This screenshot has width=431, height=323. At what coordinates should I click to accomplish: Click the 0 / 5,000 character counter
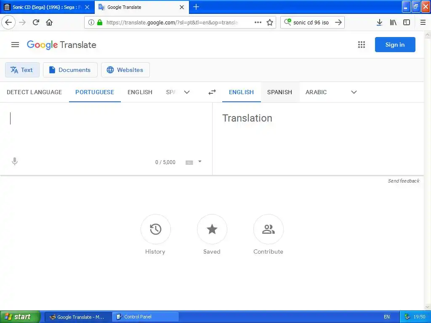165,162
